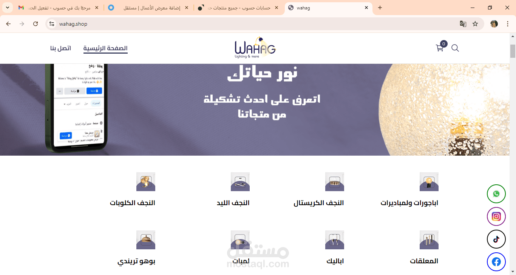
Task: Switch to the حسابات حسوب tab
Action: click(238, 8)
